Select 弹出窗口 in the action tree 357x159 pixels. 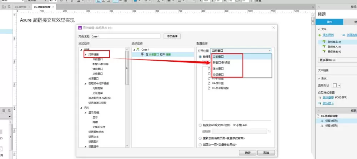98,69
